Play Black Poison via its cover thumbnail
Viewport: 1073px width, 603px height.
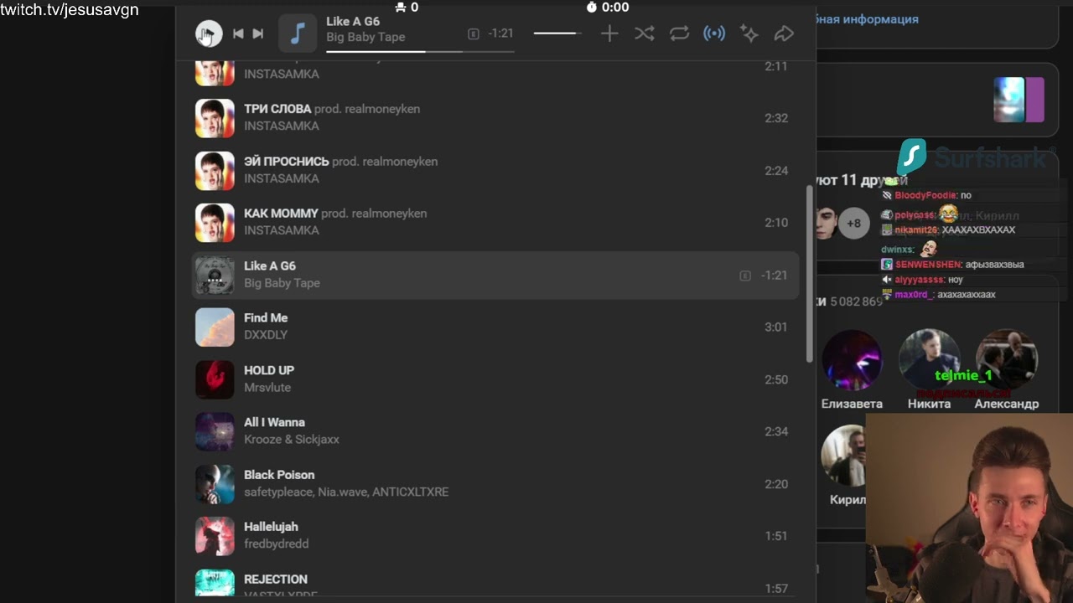coord(215,484)
